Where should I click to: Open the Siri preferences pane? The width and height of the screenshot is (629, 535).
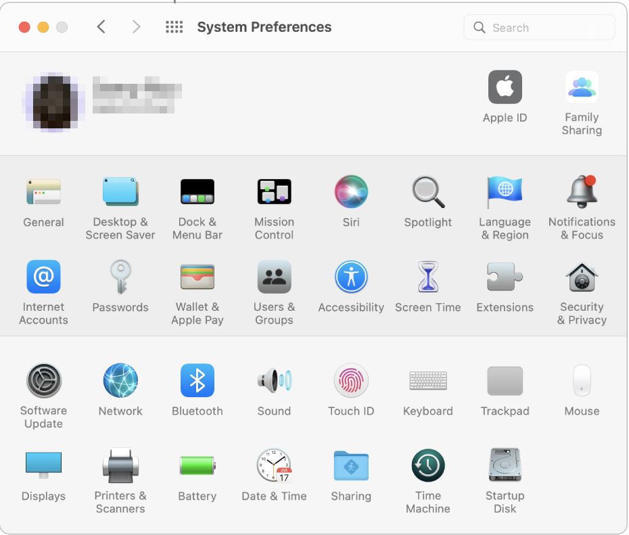352,192
